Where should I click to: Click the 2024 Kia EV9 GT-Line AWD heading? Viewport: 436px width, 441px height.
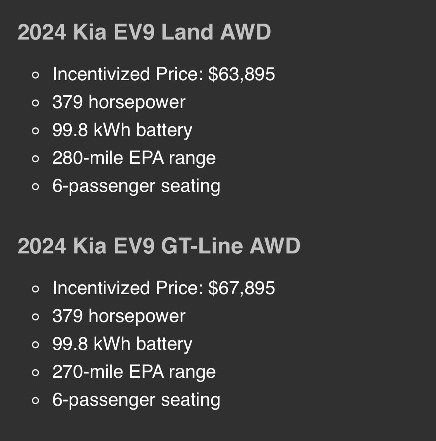point(159,246)
